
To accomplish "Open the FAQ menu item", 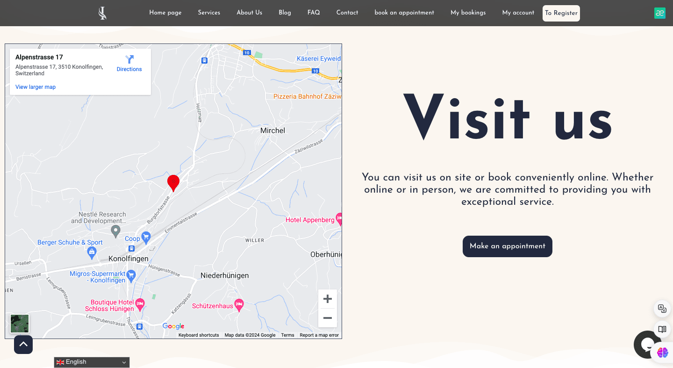I will tap(314, 13).
